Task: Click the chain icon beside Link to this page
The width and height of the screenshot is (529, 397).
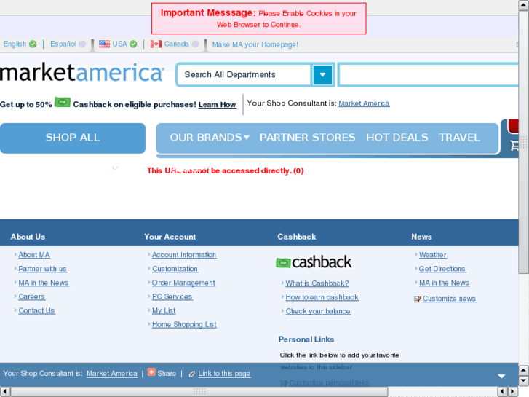Action: tap(191, 374)
